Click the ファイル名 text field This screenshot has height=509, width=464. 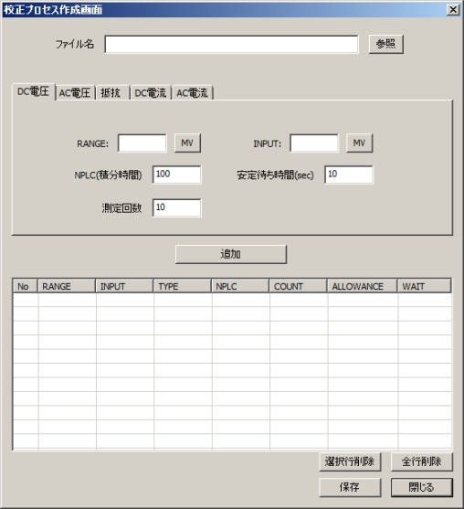click(x=231, y=44)
